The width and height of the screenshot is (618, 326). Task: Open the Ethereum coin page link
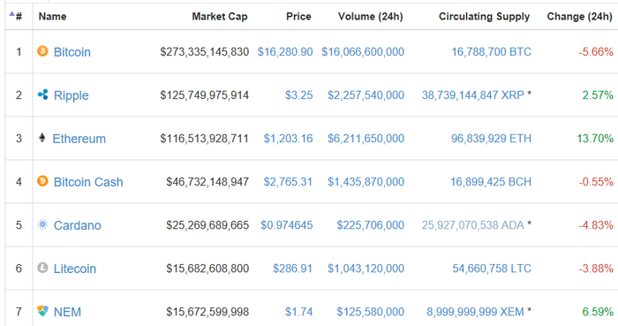pos(79,139)
